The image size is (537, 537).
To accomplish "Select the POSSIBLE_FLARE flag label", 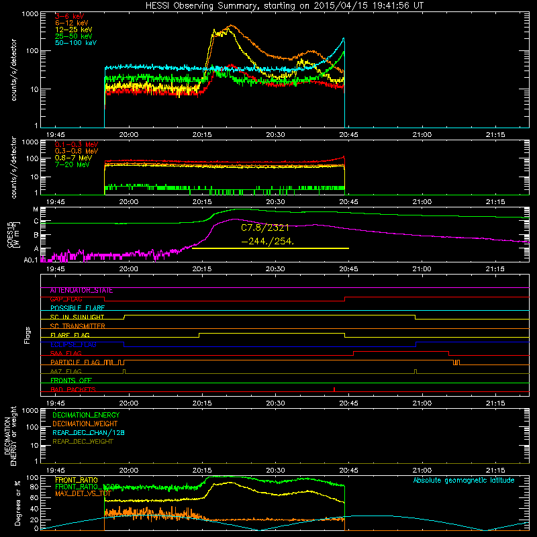I will coord(77,308).
